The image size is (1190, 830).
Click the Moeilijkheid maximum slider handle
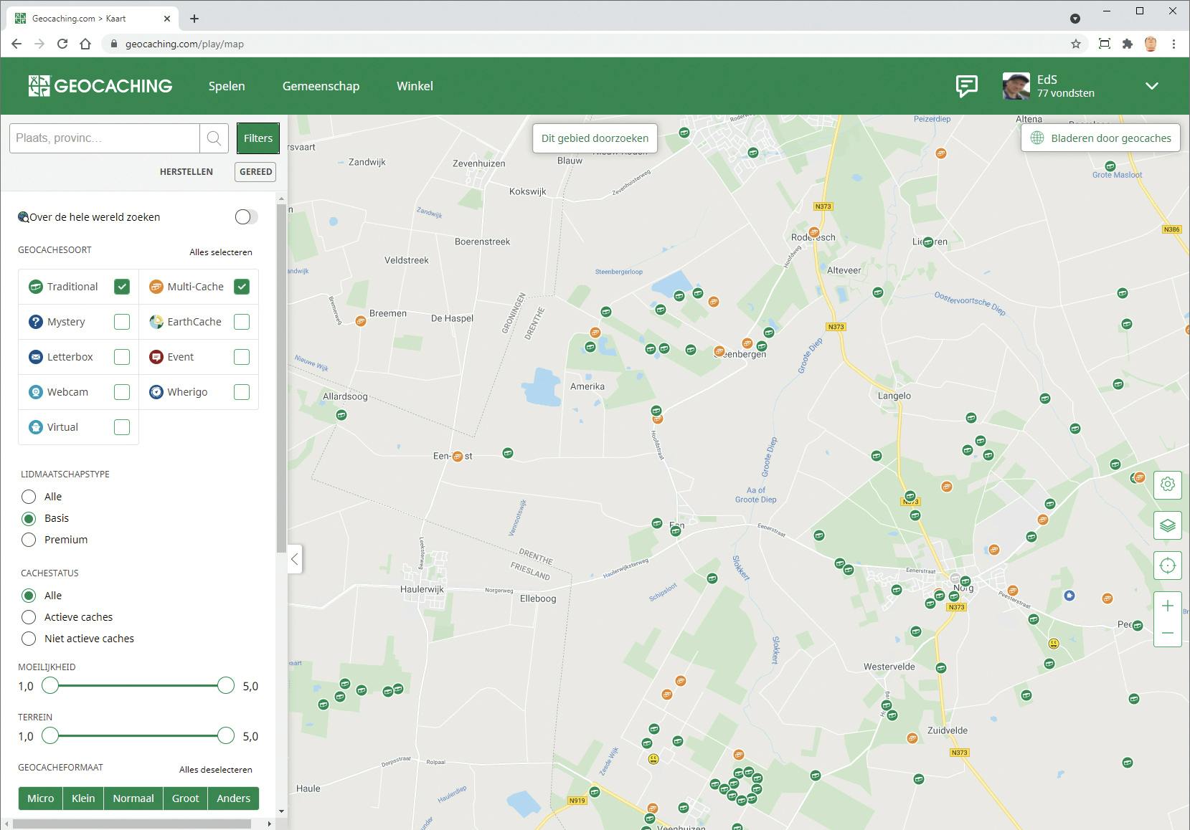[226, 686]
